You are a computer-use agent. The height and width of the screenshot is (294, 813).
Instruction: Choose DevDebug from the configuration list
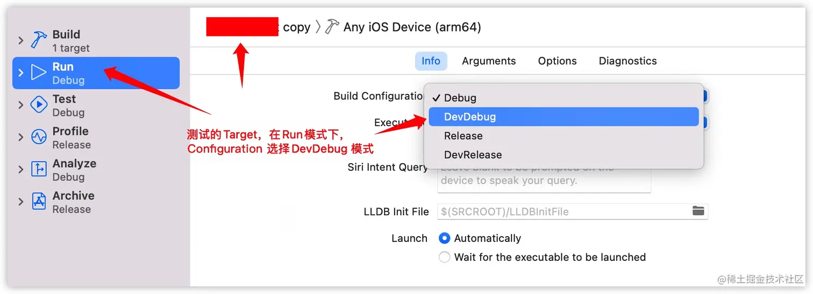[x=564, y=117]
